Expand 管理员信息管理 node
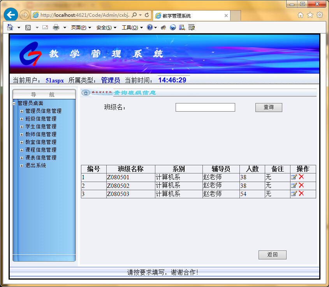 pyautogui.click(x=22, y=111)
